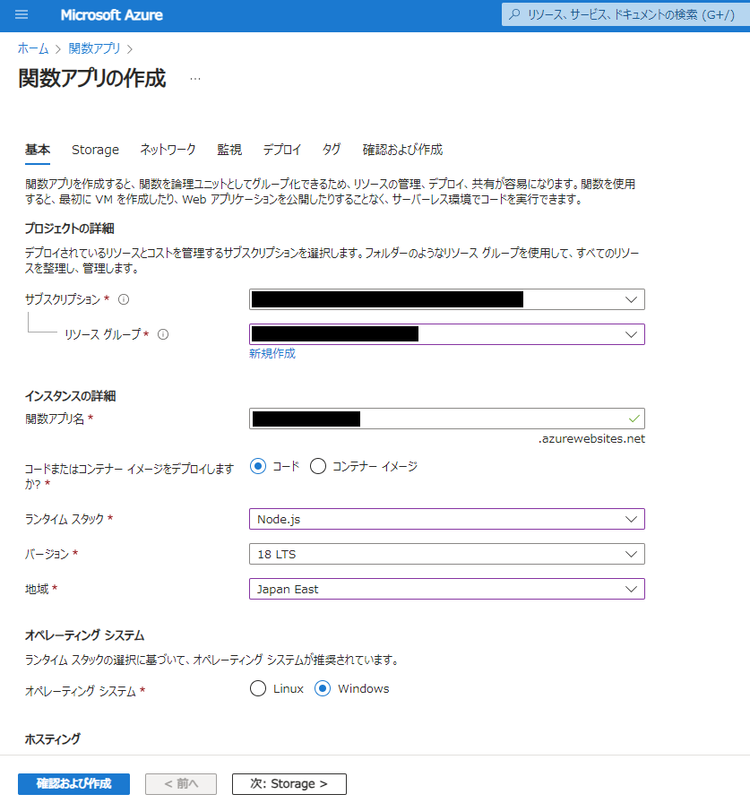This screenshot has width=750, height=803.
Task: Choose Linux as operating system
Action: coord(258,688)
